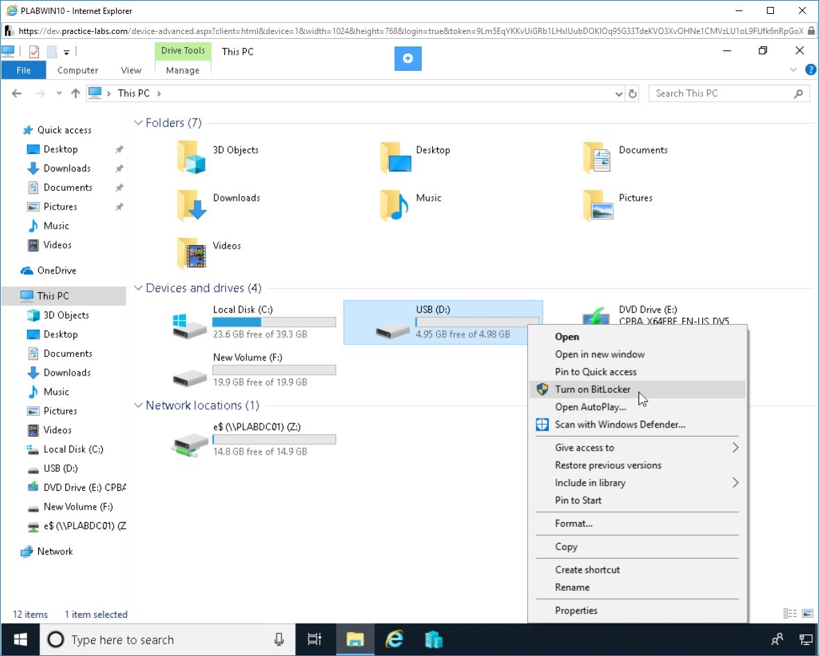Screen dimensions: 819x656
Task: Click the New folder quick access toolbar icon
Action: click(51, 51)
